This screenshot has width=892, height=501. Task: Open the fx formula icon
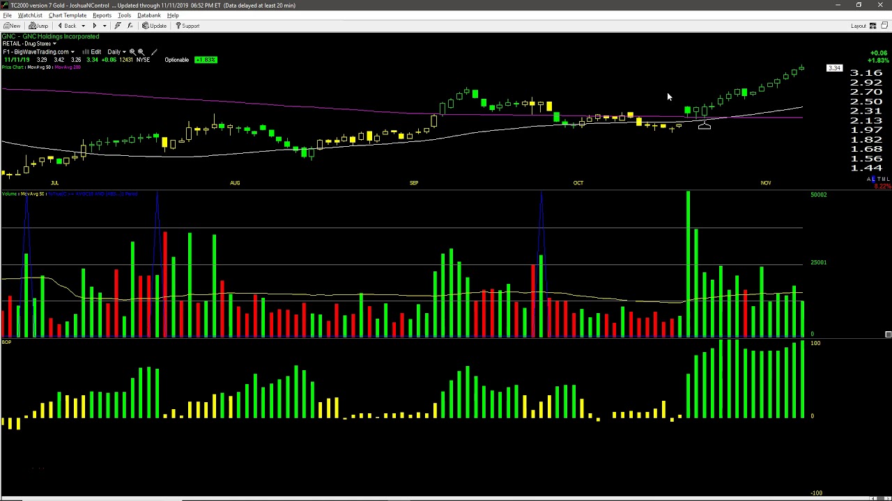[130, 26]
